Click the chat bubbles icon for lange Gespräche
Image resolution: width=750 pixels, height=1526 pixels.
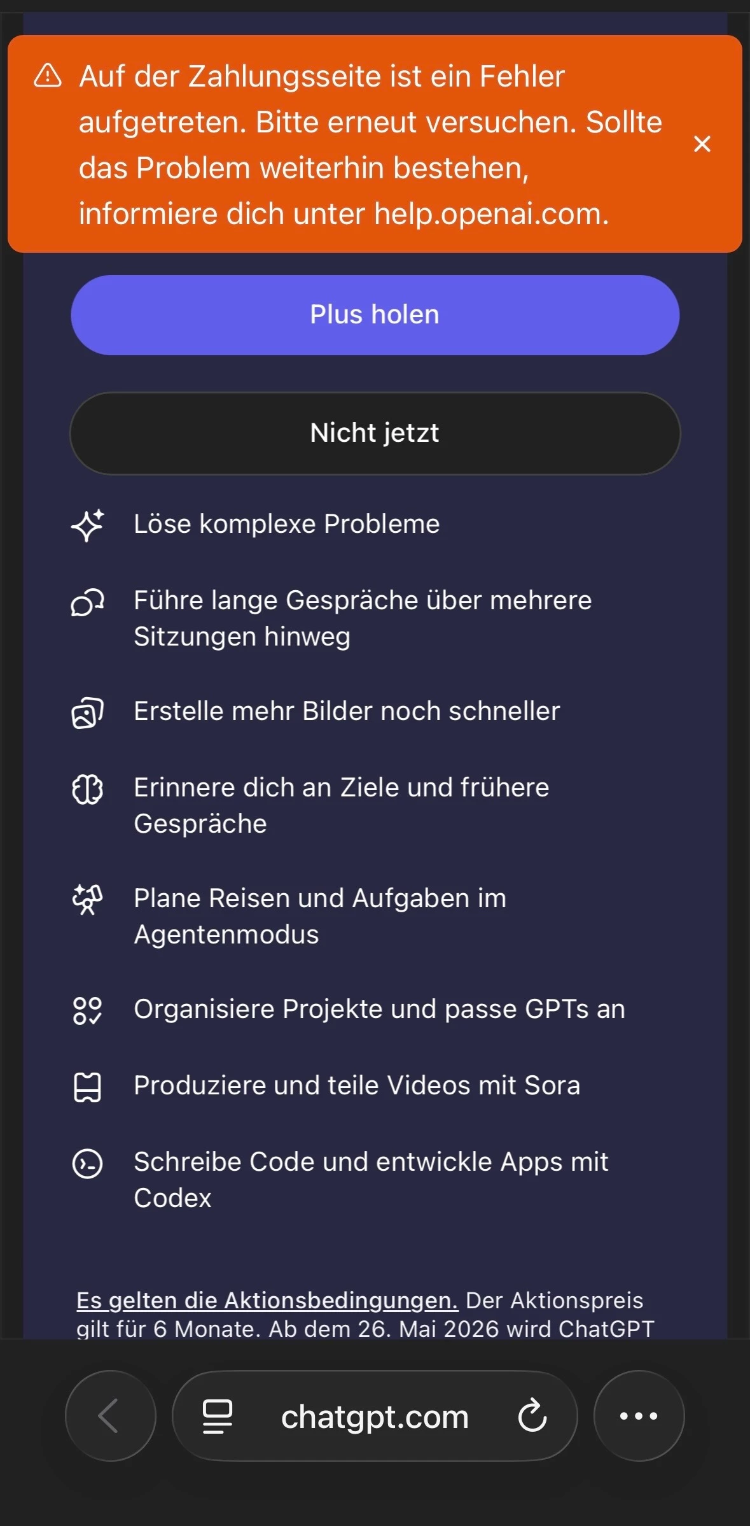tap(88, 603)
